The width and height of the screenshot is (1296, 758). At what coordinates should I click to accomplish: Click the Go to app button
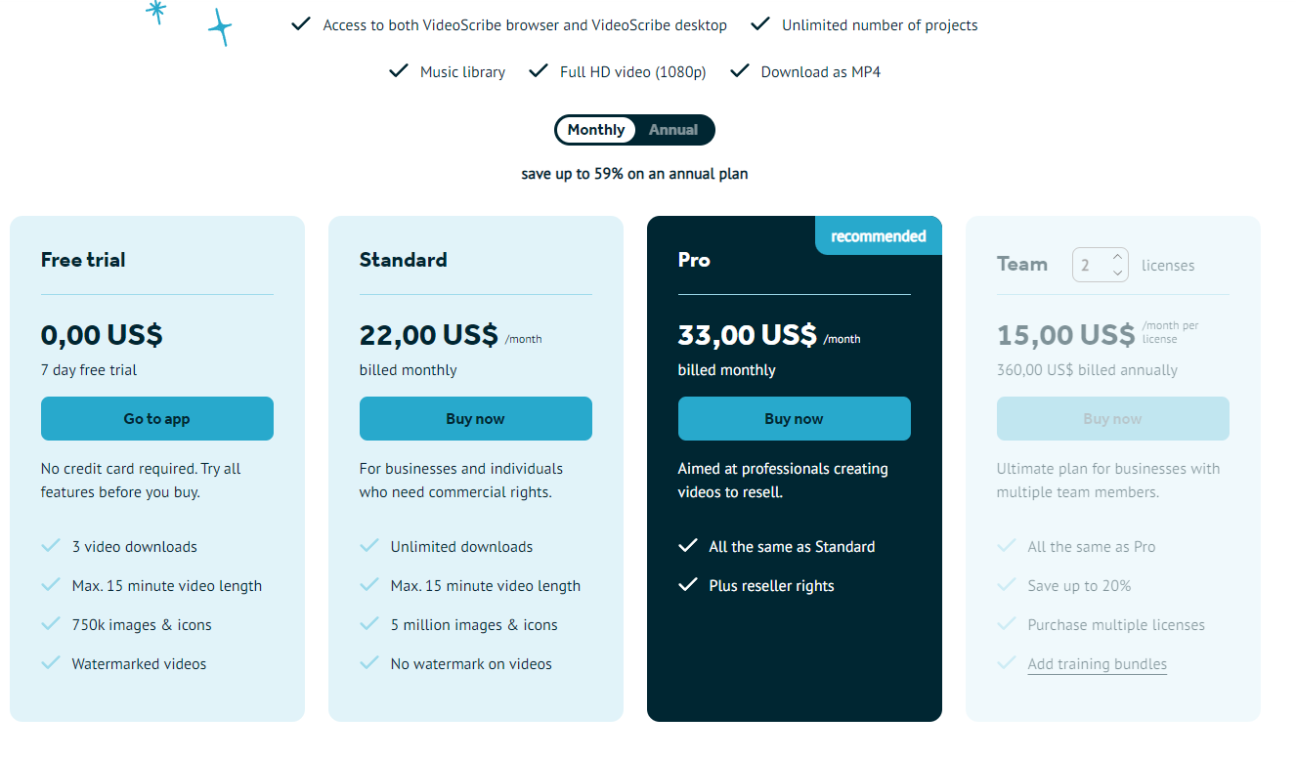[156, 419]
